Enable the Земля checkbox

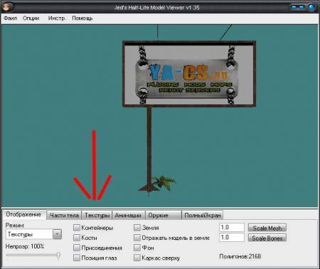[x=137, y=228]
